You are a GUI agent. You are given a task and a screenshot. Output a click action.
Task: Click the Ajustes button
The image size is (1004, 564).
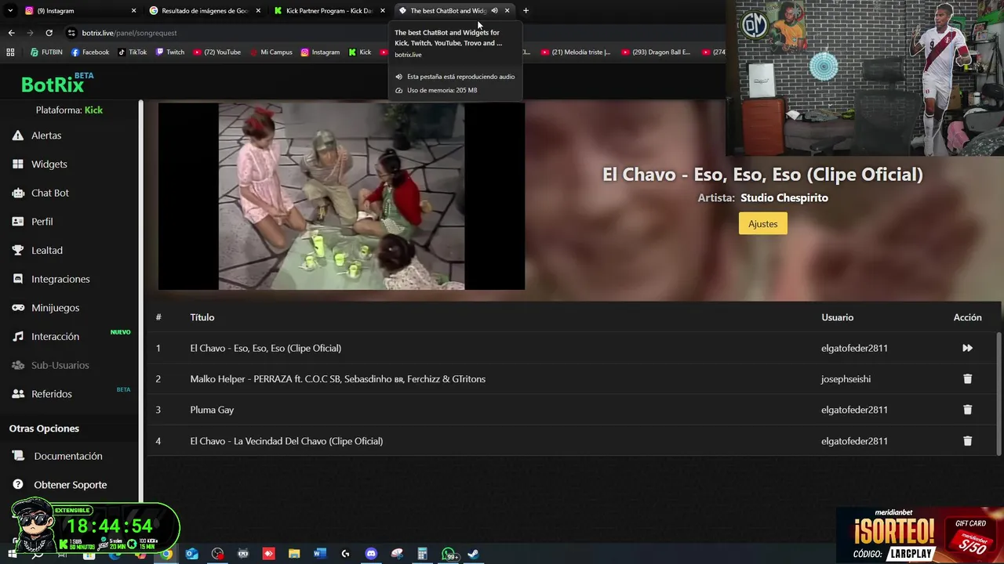pyautogui.click(x=762, y=224)
